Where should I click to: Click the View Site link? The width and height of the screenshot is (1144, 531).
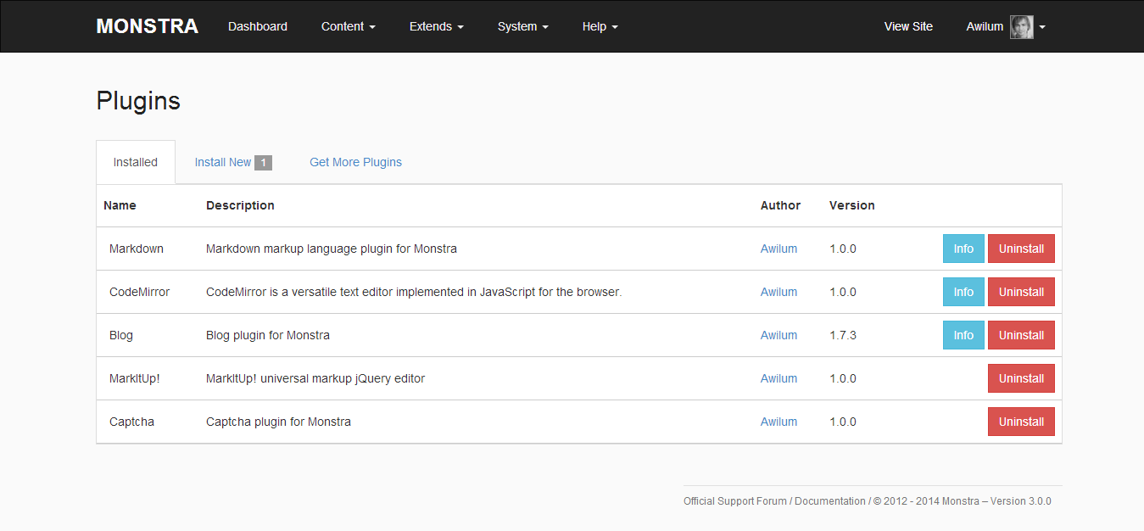[908, 26]
